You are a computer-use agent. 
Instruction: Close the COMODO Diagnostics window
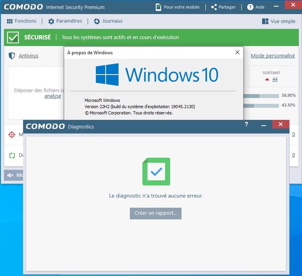click(280, 124)
